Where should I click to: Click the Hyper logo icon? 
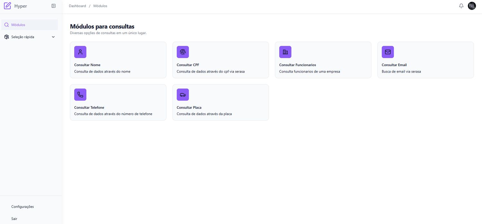coord(7,6)
